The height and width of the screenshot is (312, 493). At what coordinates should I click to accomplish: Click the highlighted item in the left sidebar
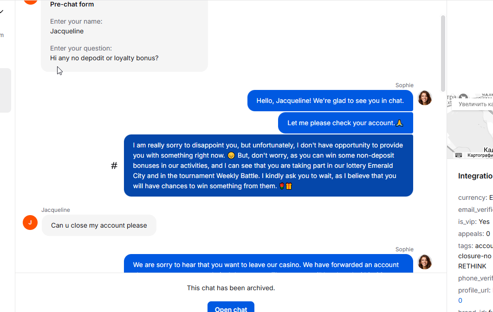coord(5,90)
